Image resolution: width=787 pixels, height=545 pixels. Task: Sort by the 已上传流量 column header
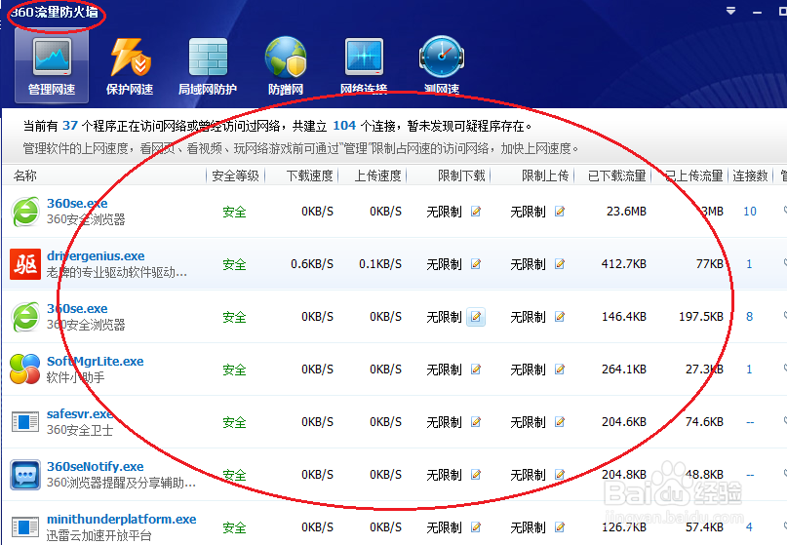coord(693,175)
